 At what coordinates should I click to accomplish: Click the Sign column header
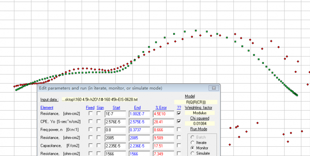[x=100, y=108]
